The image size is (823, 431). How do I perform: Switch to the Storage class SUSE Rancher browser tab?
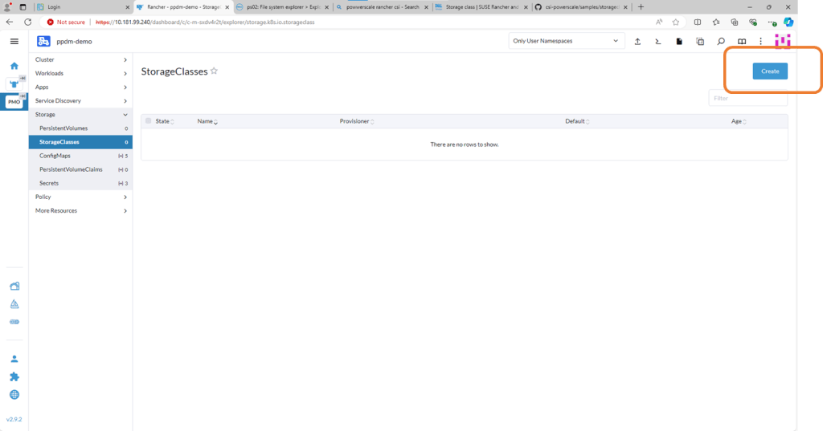point(482,6)
